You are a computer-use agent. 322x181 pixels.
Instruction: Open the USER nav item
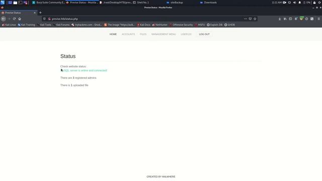[186, 34]
